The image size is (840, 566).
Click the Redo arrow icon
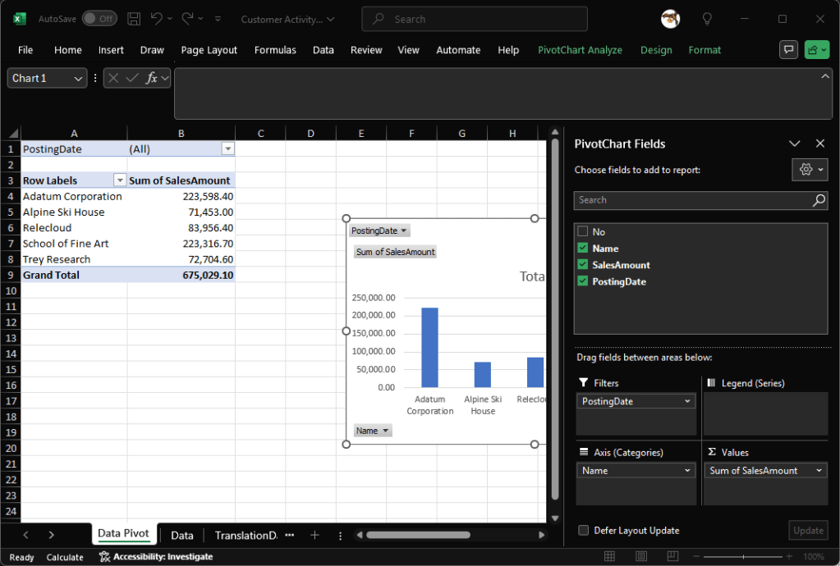(x=187, y=19)
